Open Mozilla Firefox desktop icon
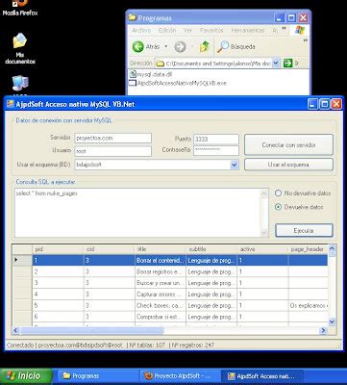Image resolution: width=347 pixels, height=385 pixels. (20, 8)
